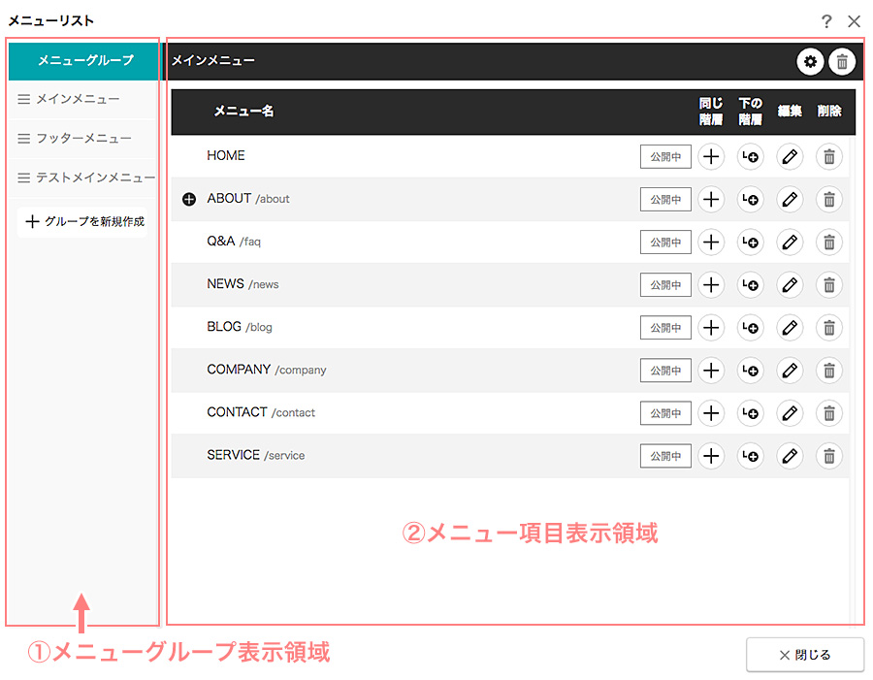Add sub-level item under NEWS

751,285
